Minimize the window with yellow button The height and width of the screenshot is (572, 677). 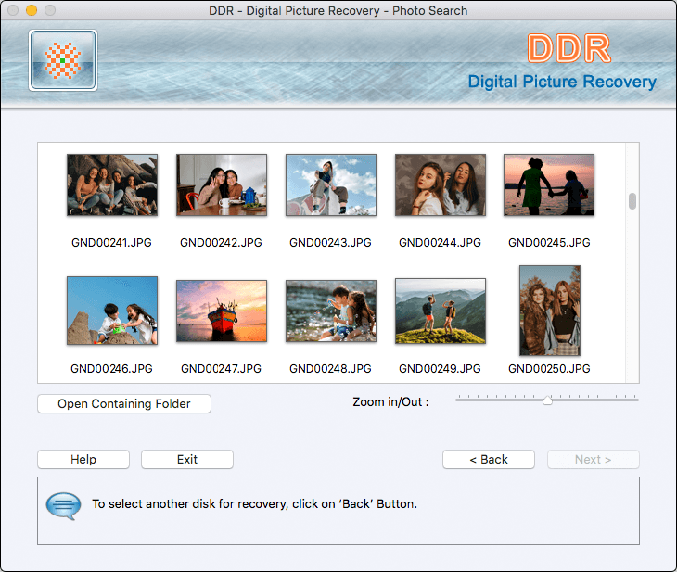(x=32, y=10)
